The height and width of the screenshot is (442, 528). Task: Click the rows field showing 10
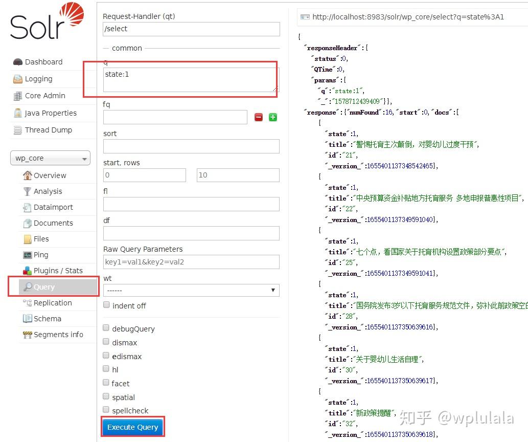(238, 175)
